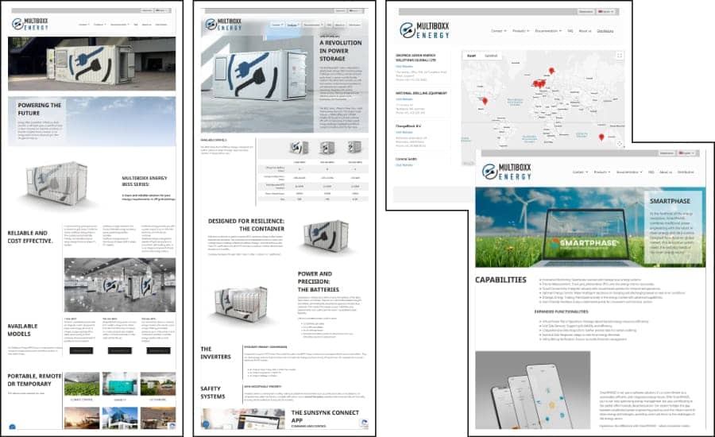Image resolution: width=715 pixels, height=437 pixels.
Task: Visit website link under the fourth distributor
Action: pyautogui.click(x=404, y=165)
